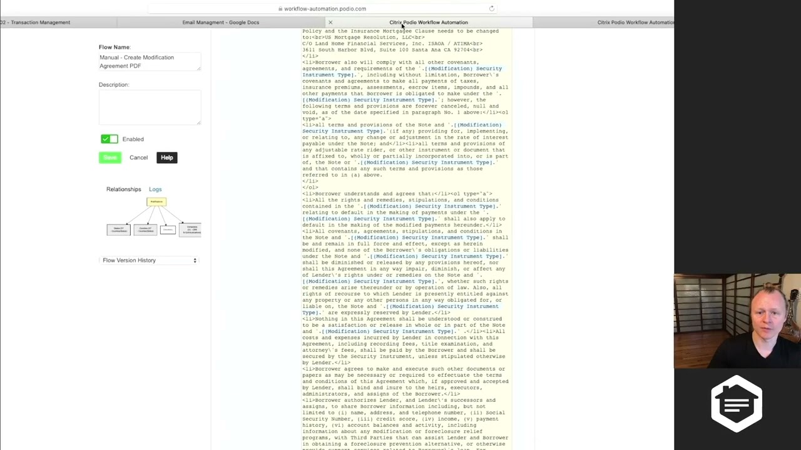Toggle the Enabled switch off

pyautogui.click(x=110, y=139)
